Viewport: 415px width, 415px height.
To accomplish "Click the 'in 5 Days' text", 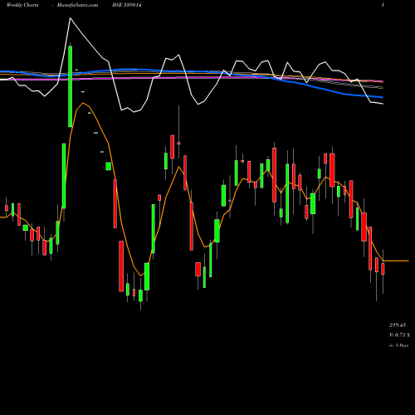I will click(398, 345).
